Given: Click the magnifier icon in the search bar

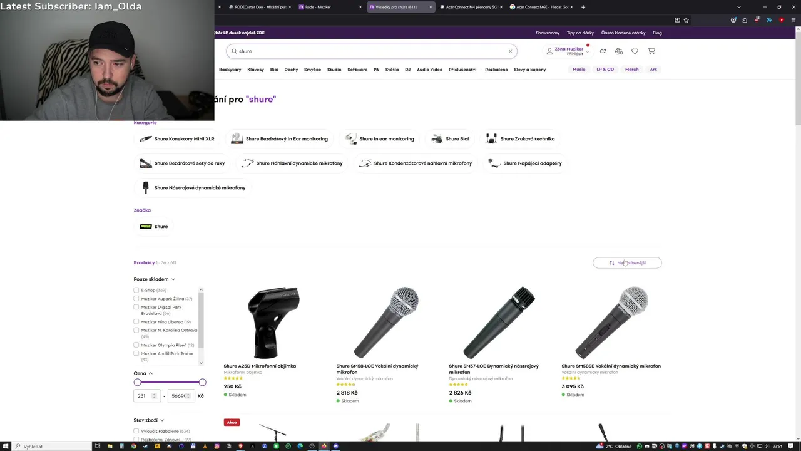Looking at the screenshot, I should coord(234,51).
